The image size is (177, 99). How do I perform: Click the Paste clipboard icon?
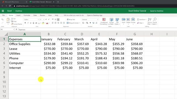pyautogui.click(x=8, y=20)
